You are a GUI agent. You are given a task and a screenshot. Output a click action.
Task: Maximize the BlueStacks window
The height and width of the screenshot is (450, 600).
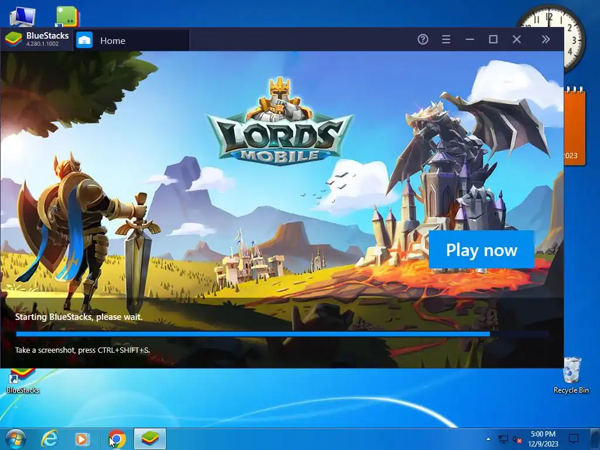[x=493, y=39]
